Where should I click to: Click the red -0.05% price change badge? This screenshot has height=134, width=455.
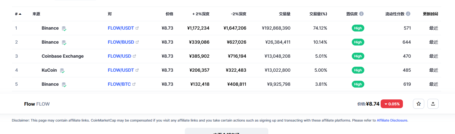[x=392, y=104]
